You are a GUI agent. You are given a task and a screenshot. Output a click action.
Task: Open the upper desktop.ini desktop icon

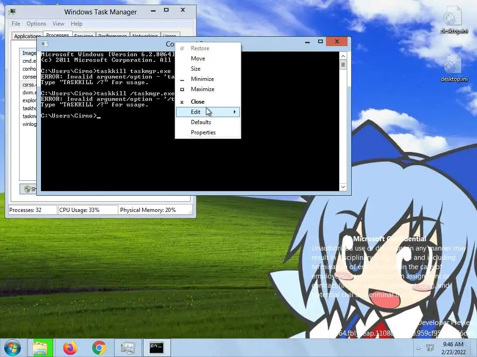454,20
